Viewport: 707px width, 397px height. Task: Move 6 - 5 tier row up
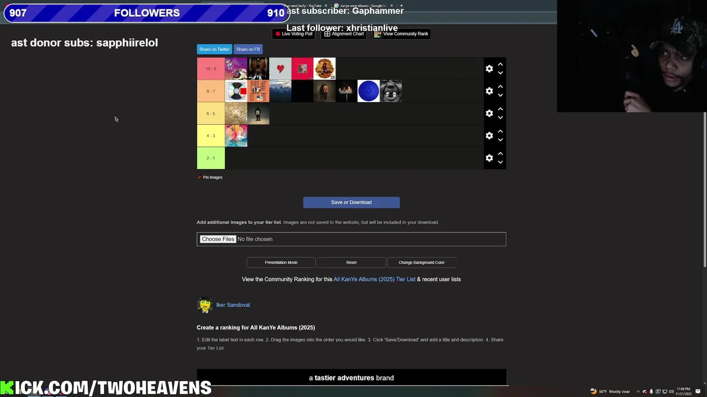[500, 109]
